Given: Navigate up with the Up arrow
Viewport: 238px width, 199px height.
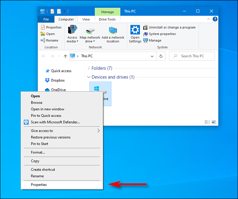Looking at the screenshot, I should coord(66,56).
